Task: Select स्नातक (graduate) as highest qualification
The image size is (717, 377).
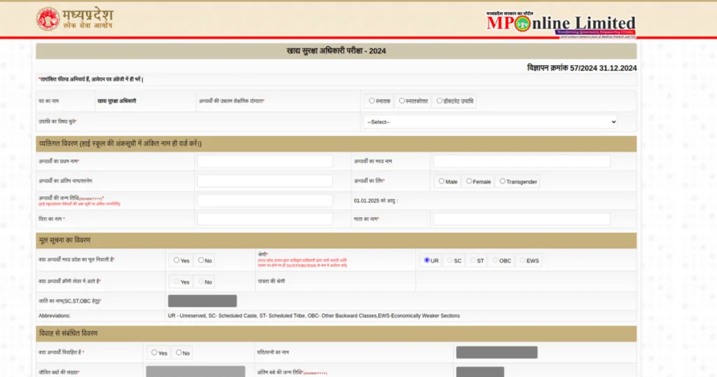Action: (372, 101)
